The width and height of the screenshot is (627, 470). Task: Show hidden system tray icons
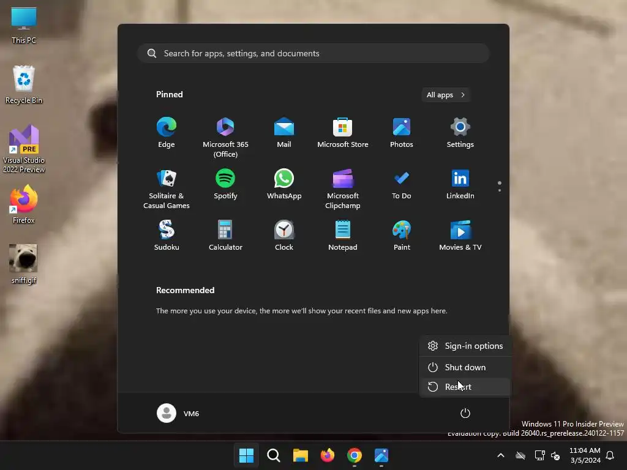[x=501, y=455]
